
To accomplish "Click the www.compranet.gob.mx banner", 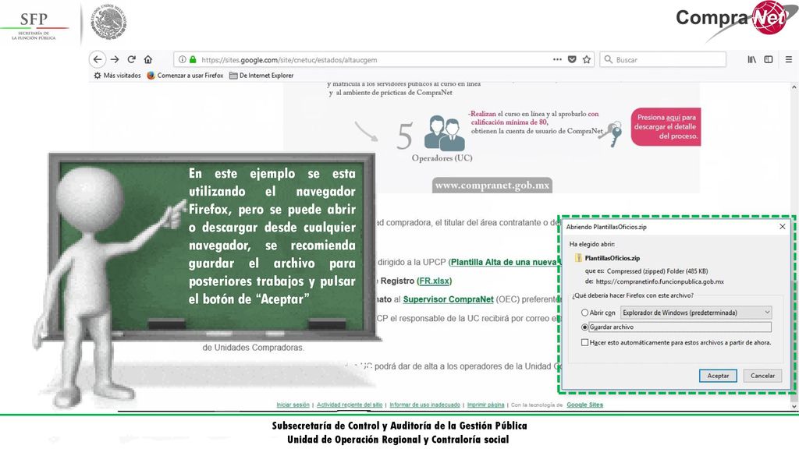I will tap(492, 186).
